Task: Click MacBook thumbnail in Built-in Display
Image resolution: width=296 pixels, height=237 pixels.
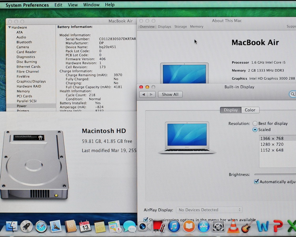Action: click(x=187, y=138)
